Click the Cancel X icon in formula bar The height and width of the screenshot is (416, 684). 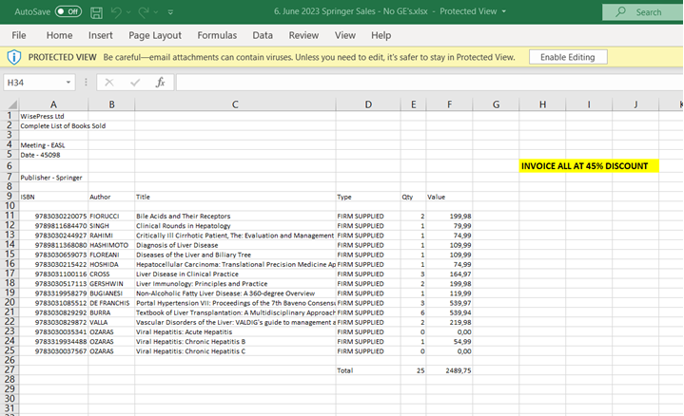pyautogui.click(x=109, y=83)
